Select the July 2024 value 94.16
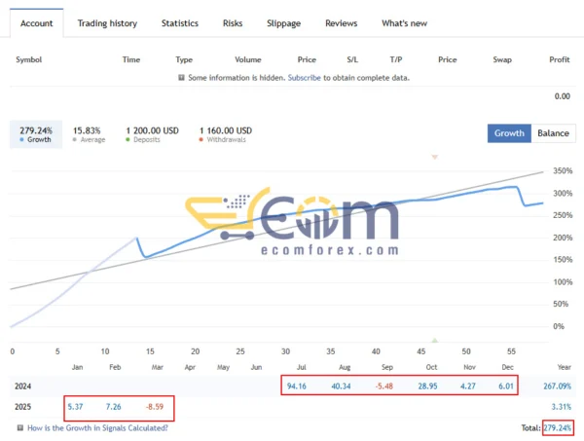This screenshot has width=584, height=441. (x=297, y=386)
